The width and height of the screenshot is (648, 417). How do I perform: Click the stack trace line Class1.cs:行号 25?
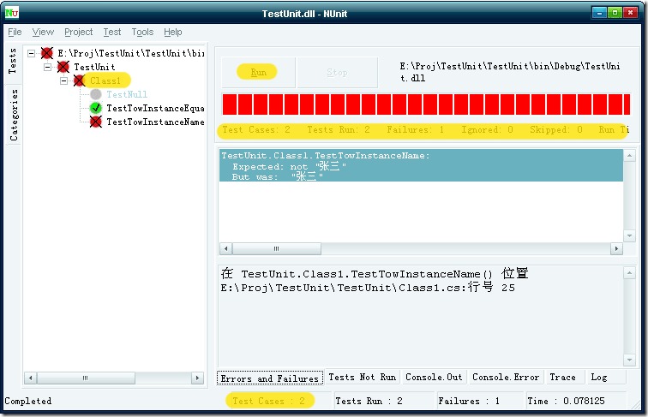(368, 288)
